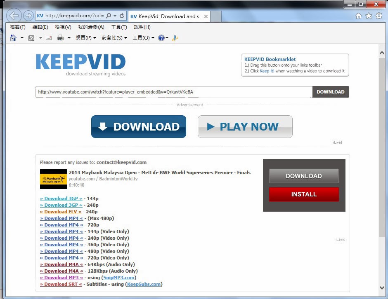Click the Read Mail icon

coord(49,38)
